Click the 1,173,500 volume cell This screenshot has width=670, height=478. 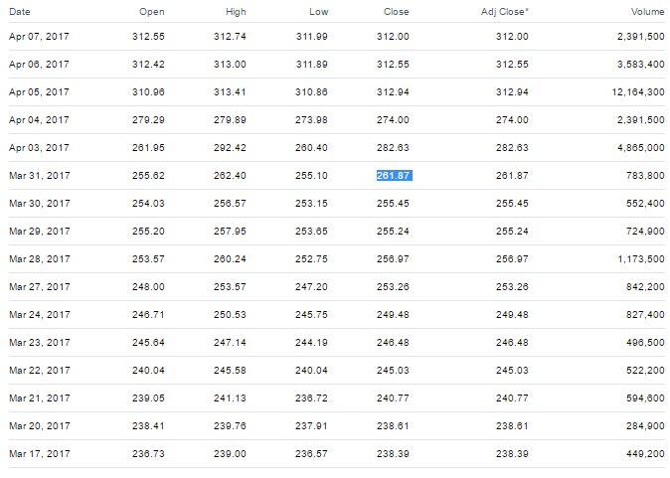tap(641, 258)
